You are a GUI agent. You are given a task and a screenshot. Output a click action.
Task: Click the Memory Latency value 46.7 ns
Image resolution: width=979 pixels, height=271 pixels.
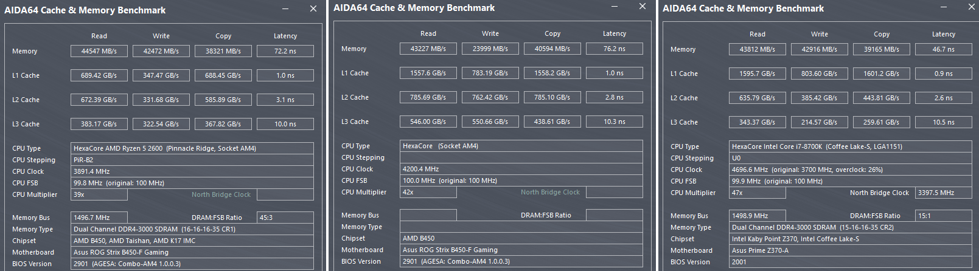(x=943, y=50)
